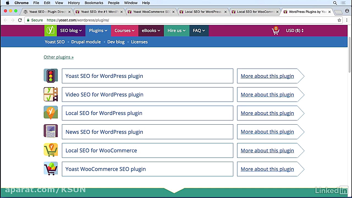Open the Chrome Edit menu
The width and height of the screenshot is (352, 198).
(47, 3)
